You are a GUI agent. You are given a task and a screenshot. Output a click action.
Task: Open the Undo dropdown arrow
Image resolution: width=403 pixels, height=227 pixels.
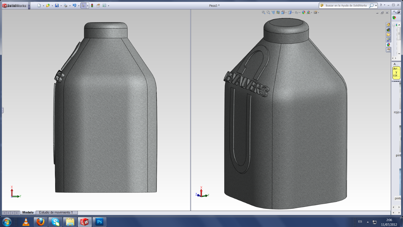pos(79,6)
